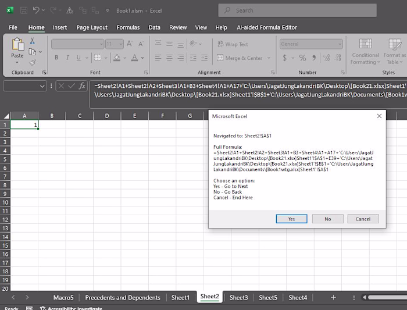This screenshot has width=407, height=310.
Task: Select the Precedents and Dependents sheet tab
Action: [x=123, y=298]
